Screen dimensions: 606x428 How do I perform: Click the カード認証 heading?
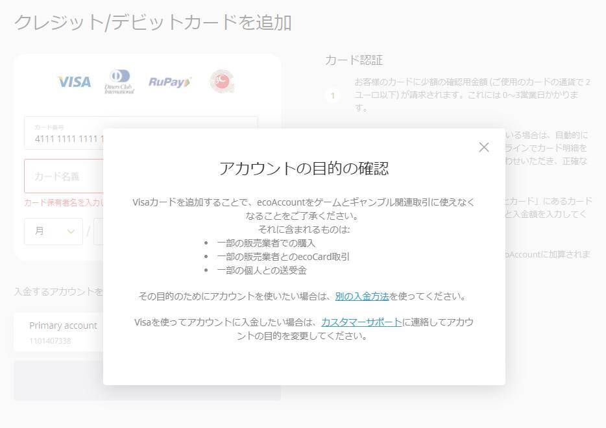354,60
